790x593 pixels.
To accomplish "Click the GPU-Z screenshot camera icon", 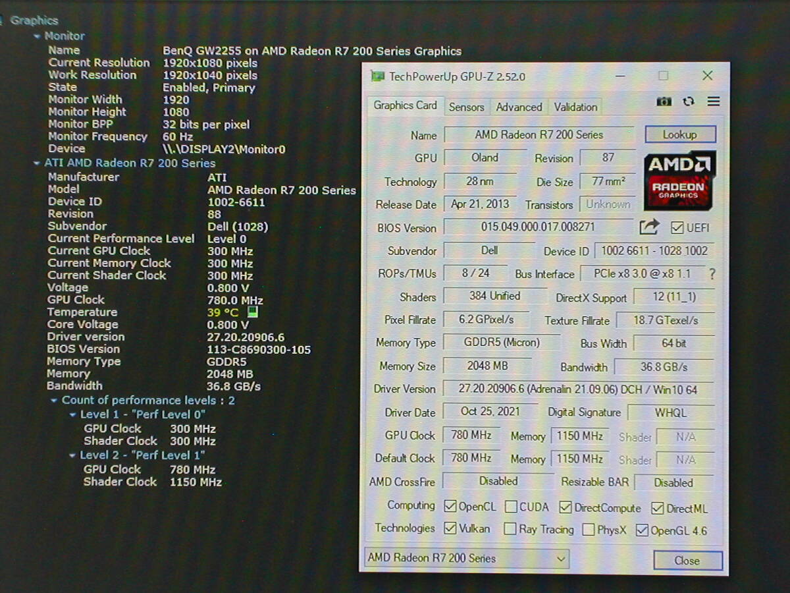I will (x=664, y=101).
